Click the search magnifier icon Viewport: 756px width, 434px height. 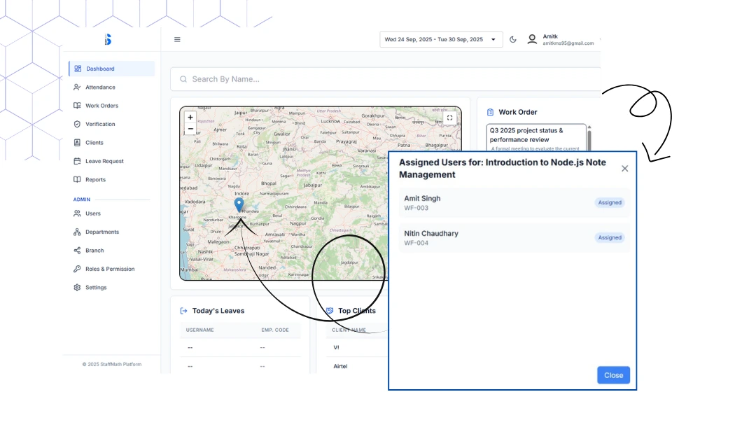click(183, 79)
